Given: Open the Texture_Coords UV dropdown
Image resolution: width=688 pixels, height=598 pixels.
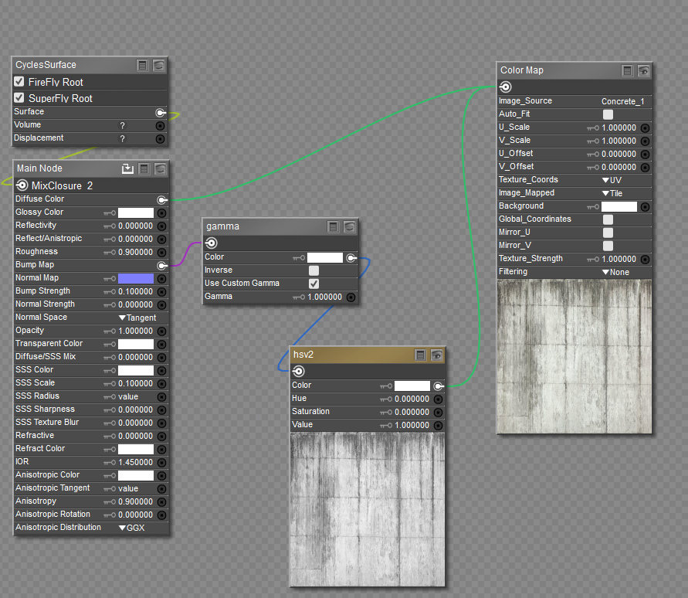Looking at the screenshot, I should pyautogui.click(x=612, y=180).
